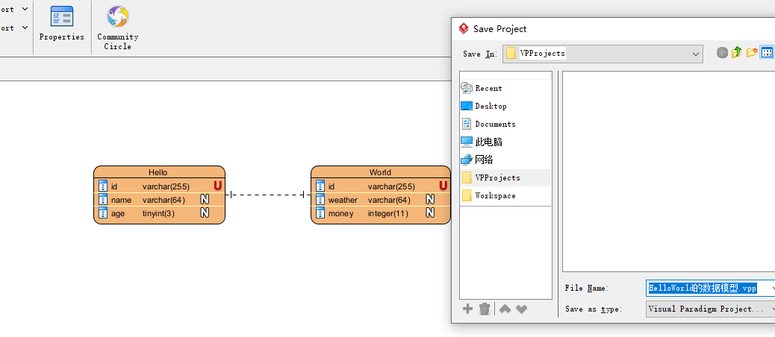
Task: Open the Community Circle icon
Action: tap(118, 28)
